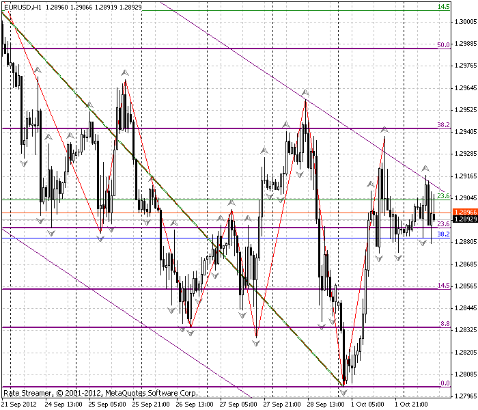Select the down fractal arrow below the lowest low
The image size is (478, 410).
pyautogui.click(x=343, y=392)
